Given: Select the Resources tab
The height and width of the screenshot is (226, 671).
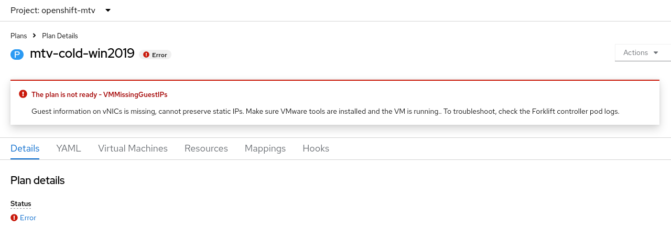Looking at the screenshot, I should (x=206, y=148).
